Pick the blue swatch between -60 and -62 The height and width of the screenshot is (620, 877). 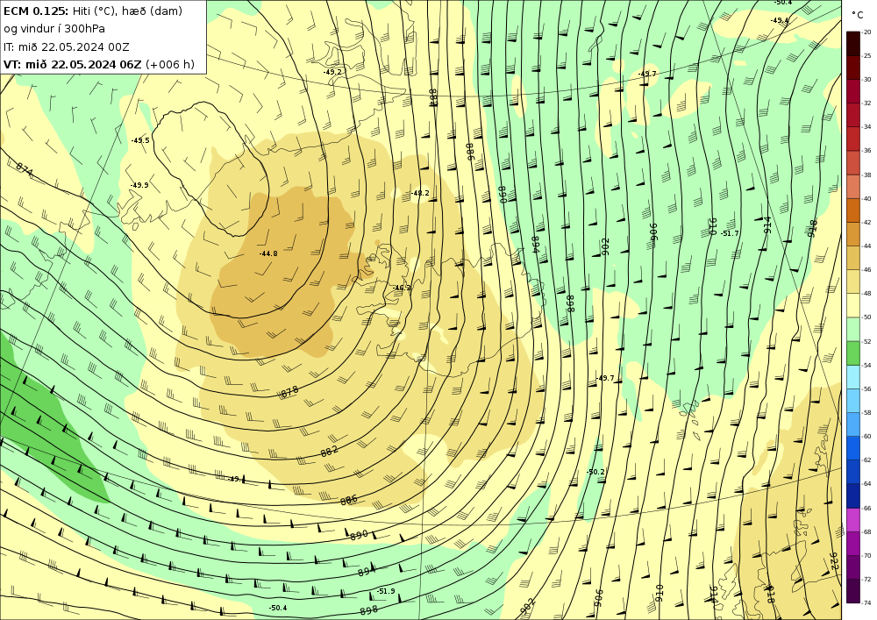(853, 448)
